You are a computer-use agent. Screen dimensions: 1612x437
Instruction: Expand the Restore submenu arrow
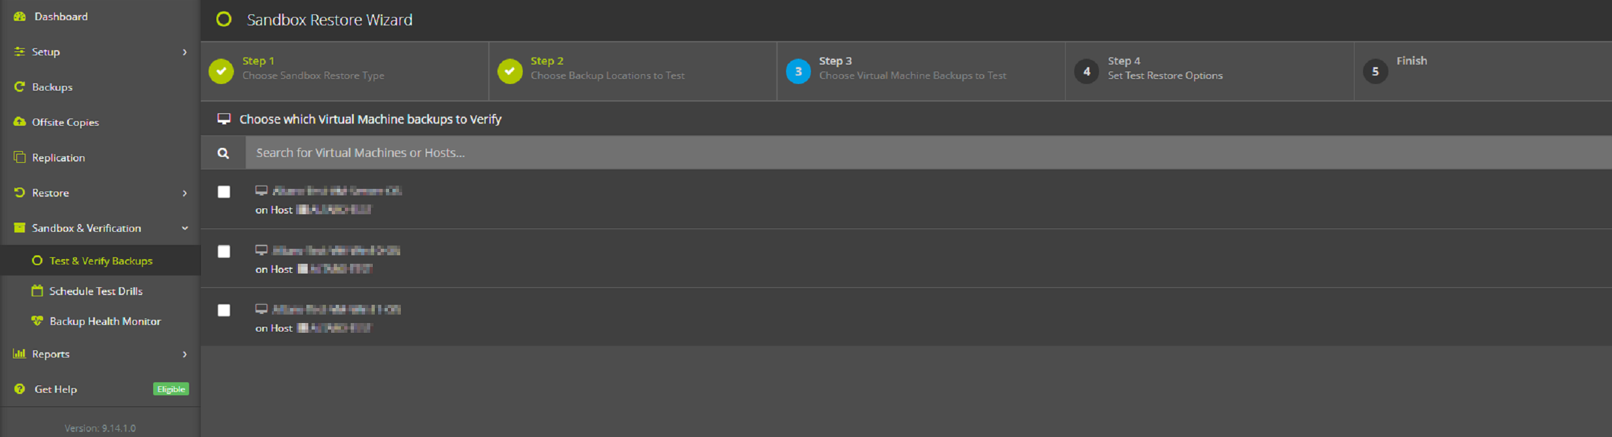184,193
